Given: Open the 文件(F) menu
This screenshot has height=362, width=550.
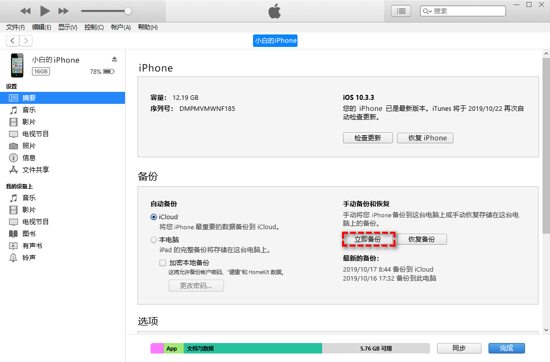Looking at the screenshot, I should 15,27.
